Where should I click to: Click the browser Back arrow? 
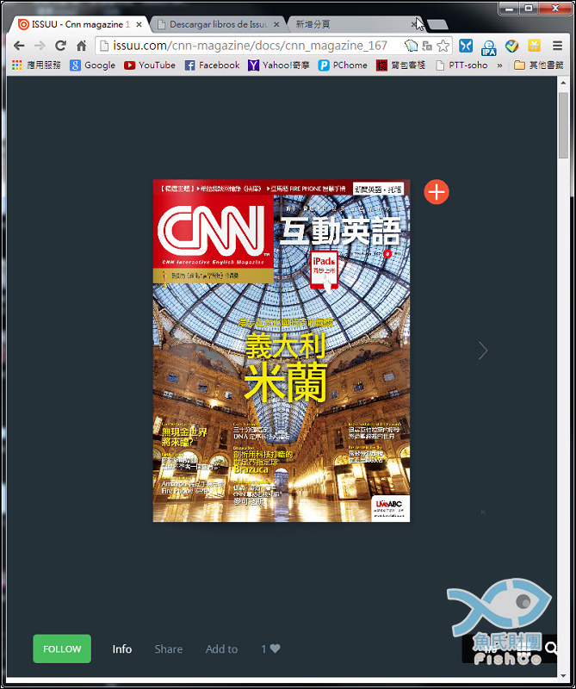click(19, 46)
